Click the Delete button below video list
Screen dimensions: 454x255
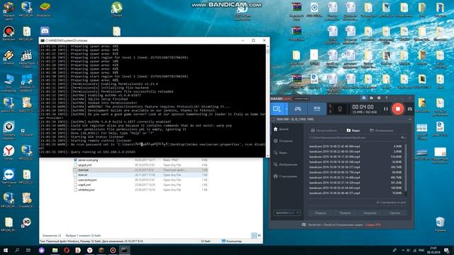(395, 212)
